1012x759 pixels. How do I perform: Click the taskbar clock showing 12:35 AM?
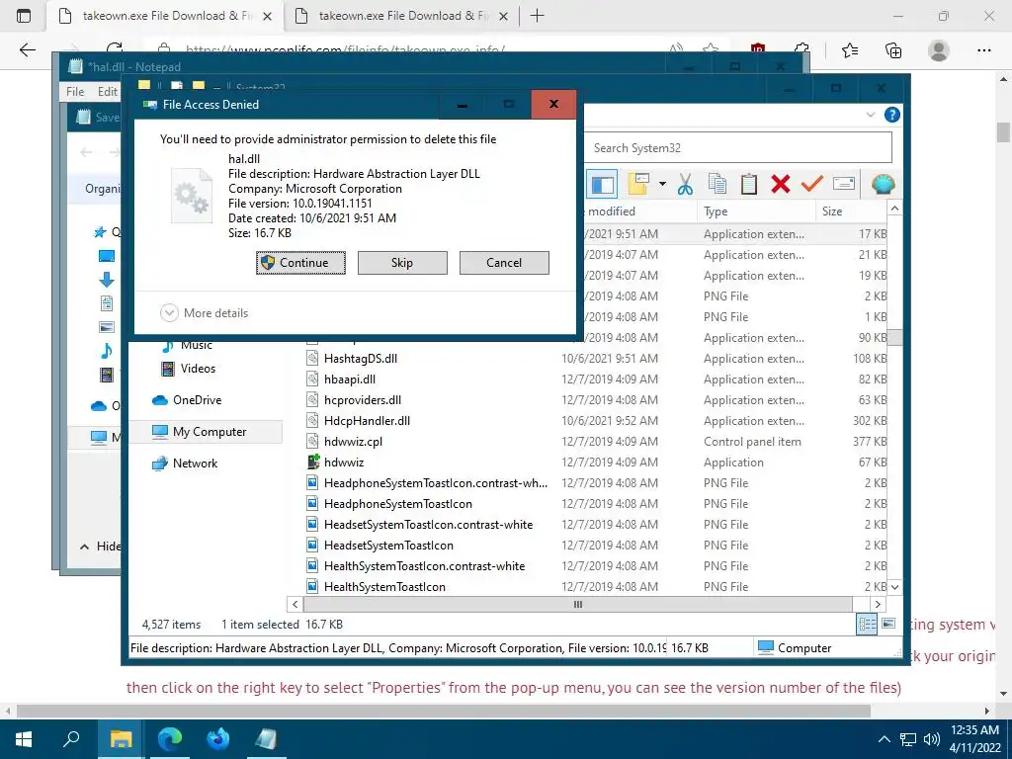coord(974,739)
